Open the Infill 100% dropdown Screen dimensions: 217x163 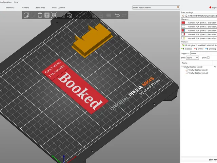(193, 58)
